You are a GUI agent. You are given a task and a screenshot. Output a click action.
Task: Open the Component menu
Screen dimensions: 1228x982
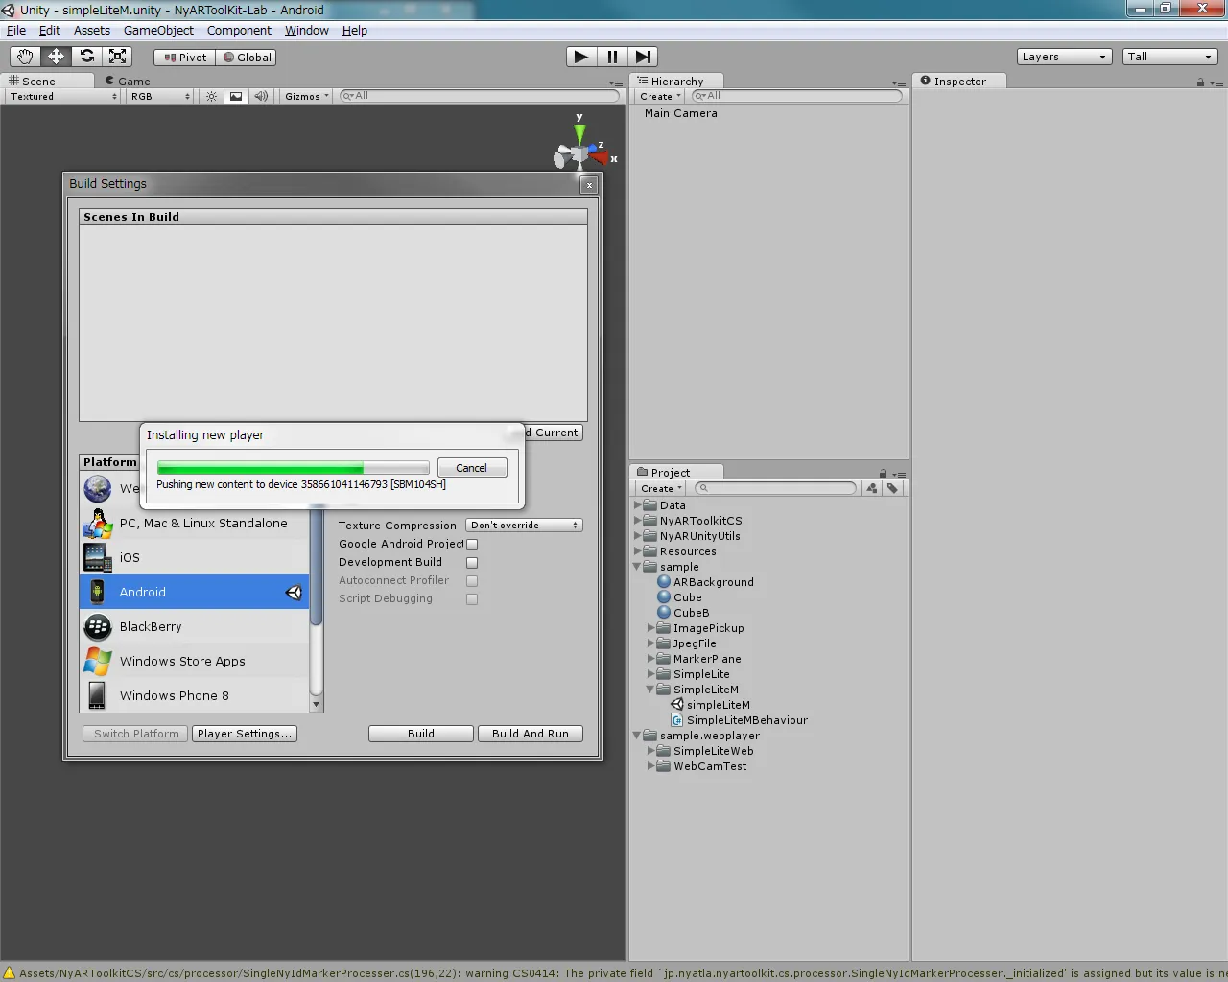coord(239,31)
